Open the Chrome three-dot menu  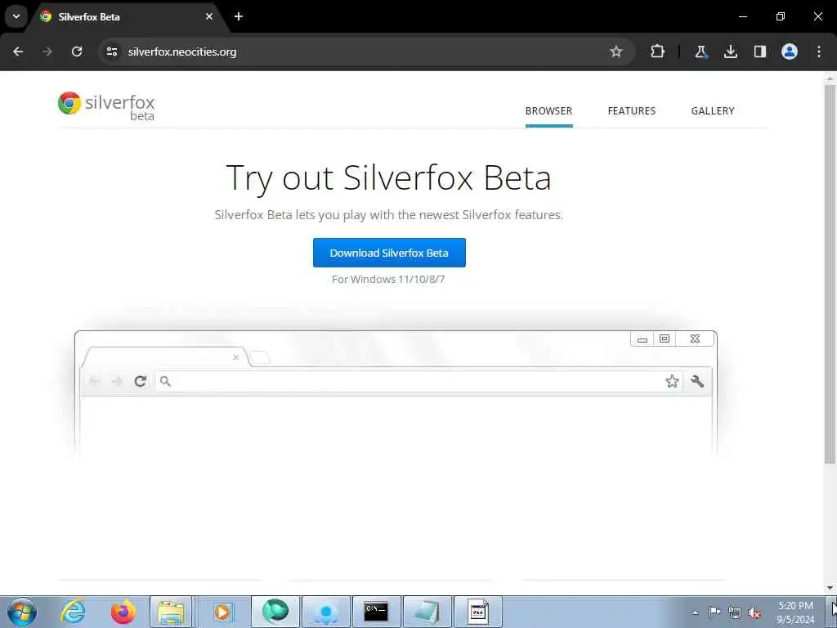tap(819, 52)
